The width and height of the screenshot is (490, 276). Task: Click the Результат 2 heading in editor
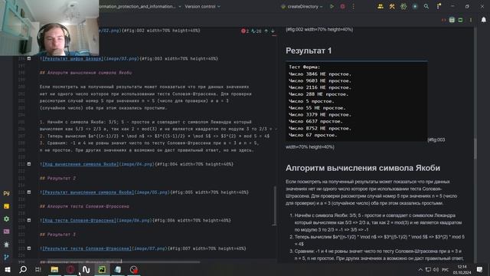coord(58,178)
